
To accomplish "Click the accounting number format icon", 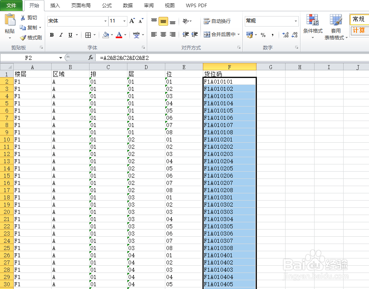I will click(x=250, y=35).
